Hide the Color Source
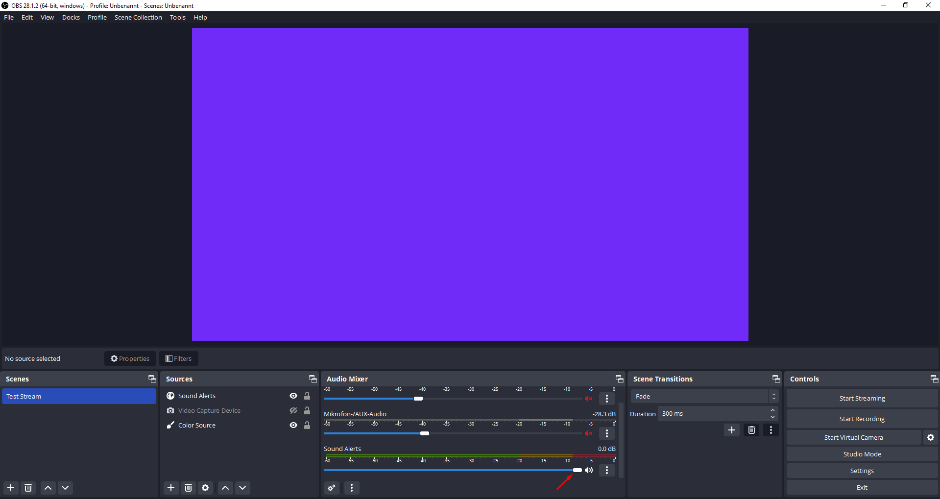Image resolution: width=940 pixels, height=499 pixels. [x=293, y=425]
